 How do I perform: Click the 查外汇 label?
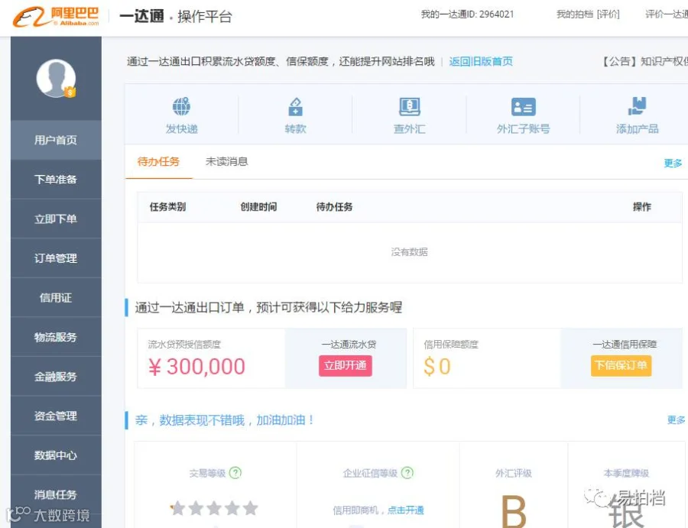[x=410, y=129]
